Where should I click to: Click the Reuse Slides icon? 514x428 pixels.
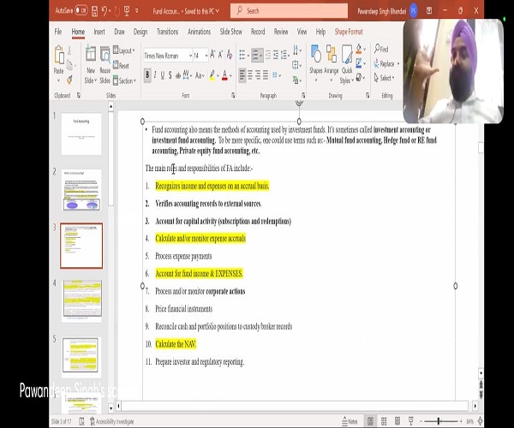point(105,55)
